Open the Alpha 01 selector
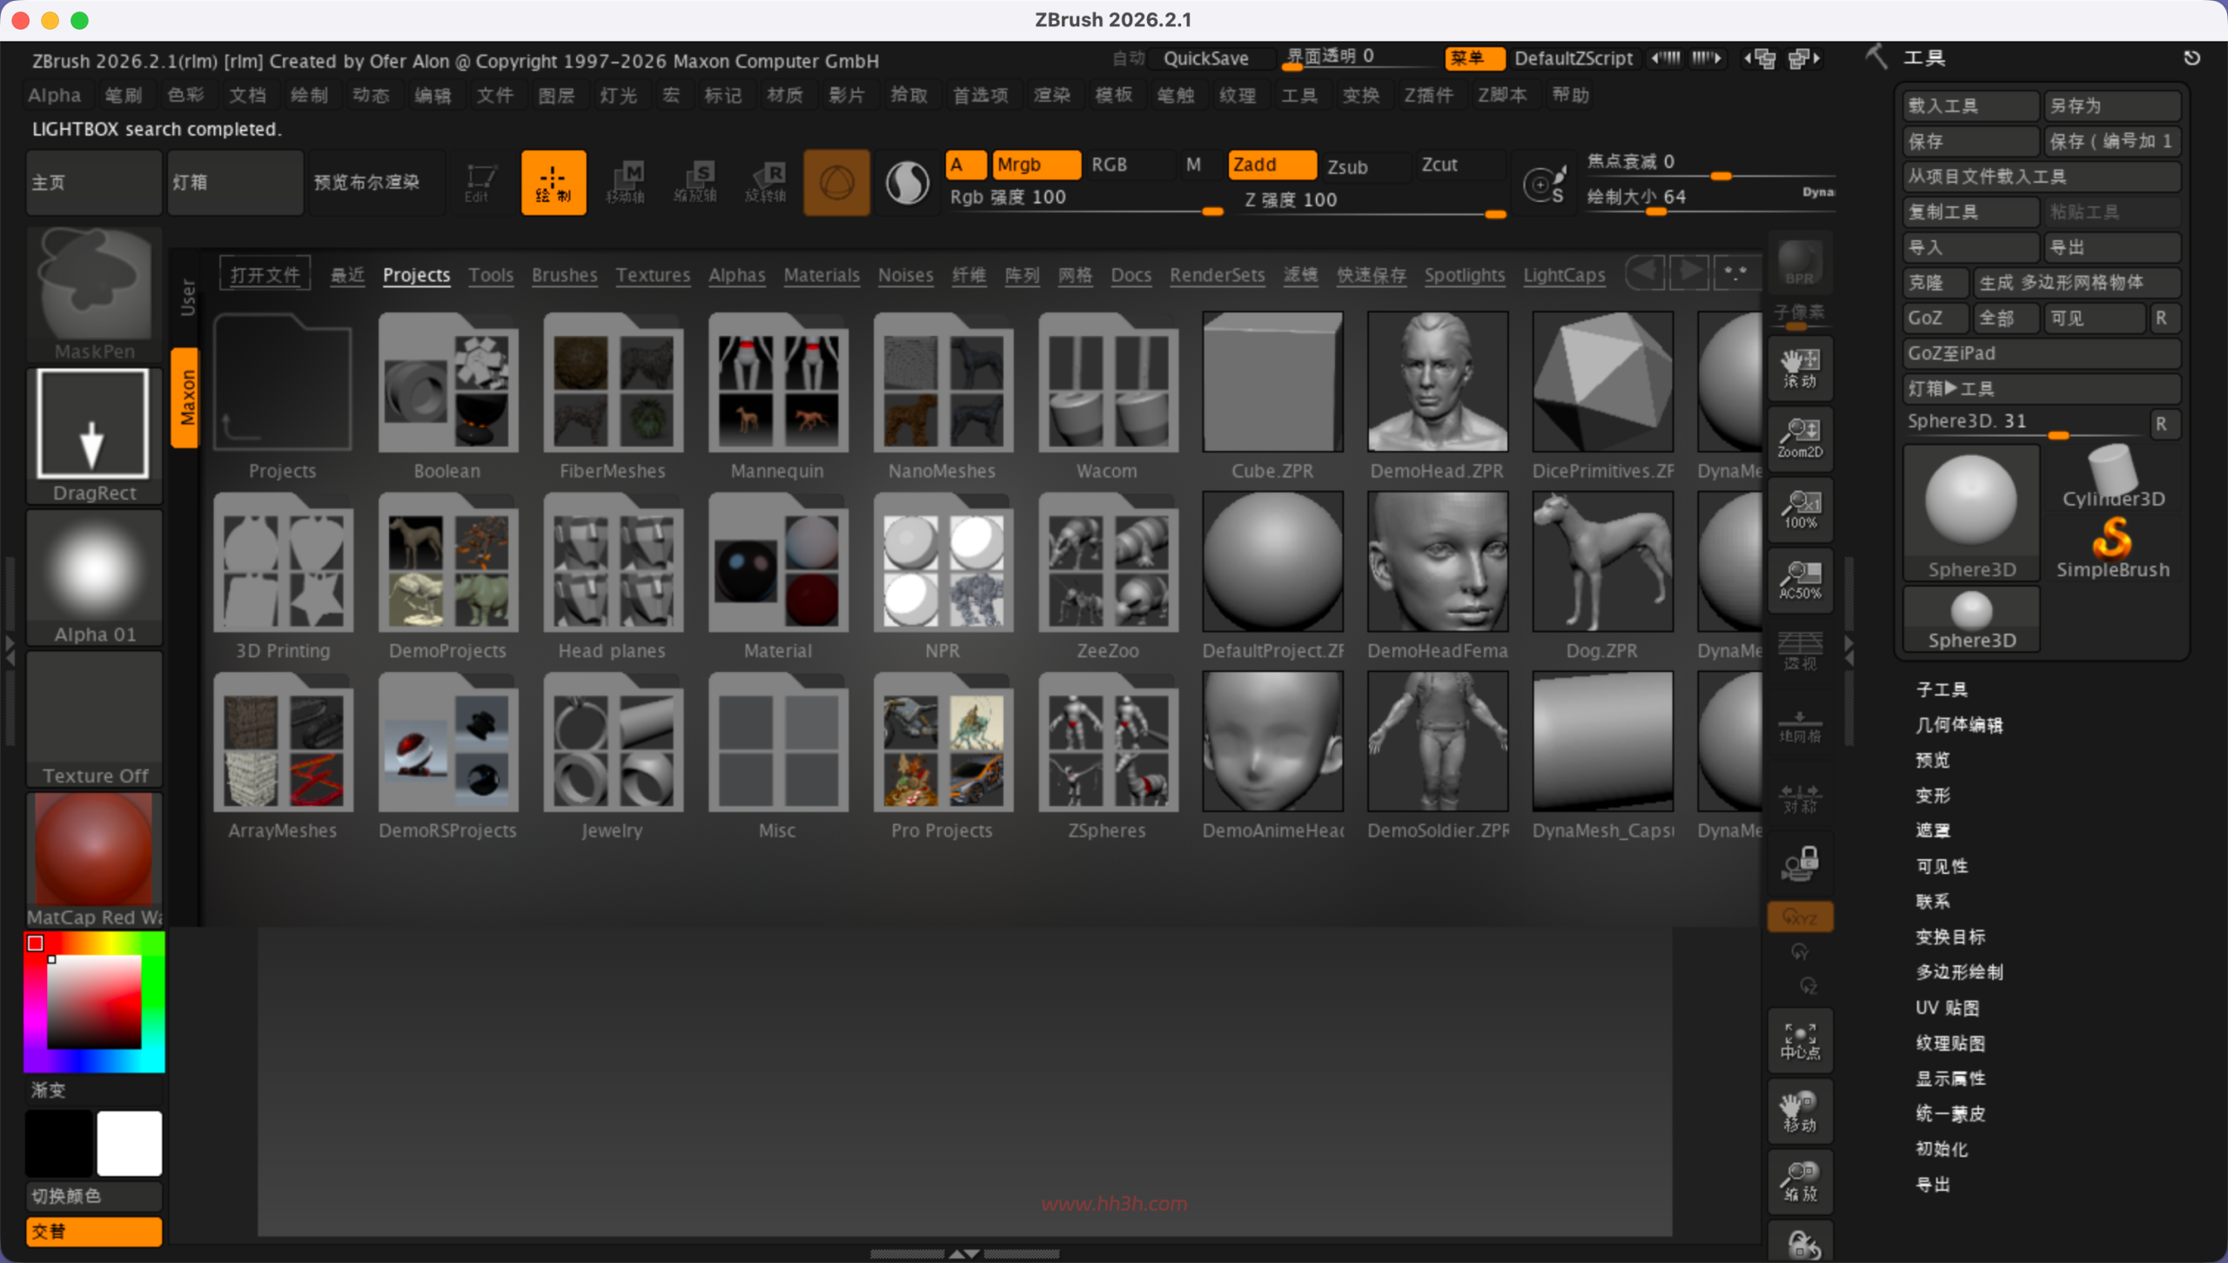2228x1263 pixels. coord(94,577)
